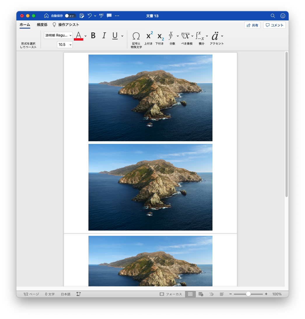Insert an アクセント accent
The width and height of the screenshot is (305, 319).
coord(215,38)
